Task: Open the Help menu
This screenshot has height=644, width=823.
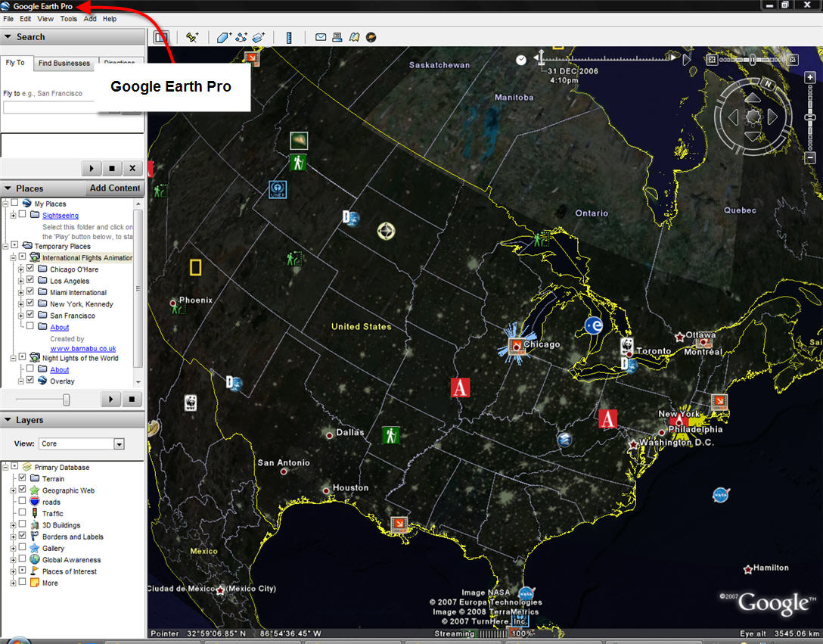Action: (x=110, y=19)
